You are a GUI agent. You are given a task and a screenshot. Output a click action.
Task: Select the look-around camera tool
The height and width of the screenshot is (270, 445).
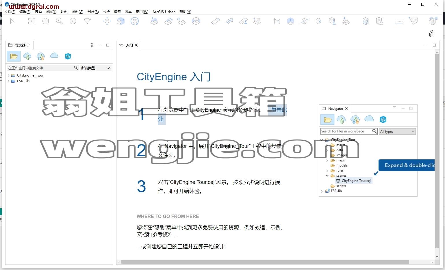click(87, 21)
